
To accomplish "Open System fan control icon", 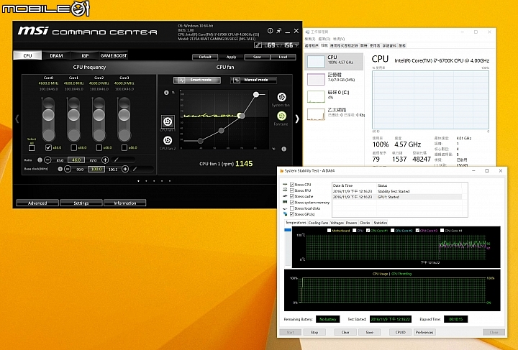I will tap(281, 97).
